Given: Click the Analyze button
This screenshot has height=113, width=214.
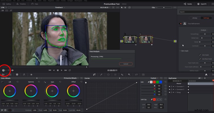Looking at the screenshot, I should (x=203, y=30).
